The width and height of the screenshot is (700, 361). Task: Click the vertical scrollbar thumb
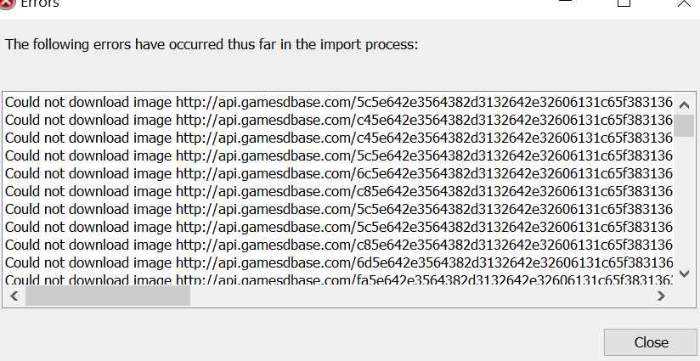(684, 126)
